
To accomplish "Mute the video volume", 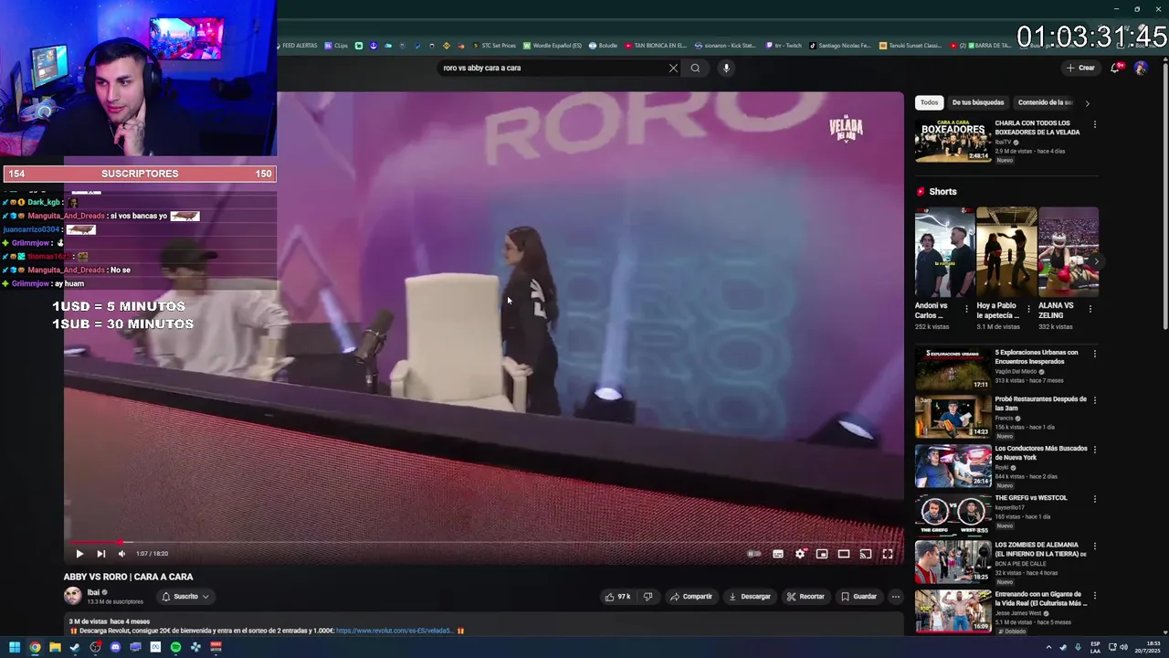I will click(x=121, y=553).
